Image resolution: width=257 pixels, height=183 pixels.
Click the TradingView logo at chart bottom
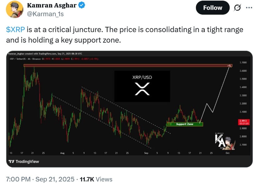[24, 161]
